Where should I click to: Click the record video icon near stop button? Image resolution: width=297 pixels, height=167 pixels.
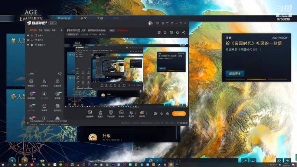(x=156, y=114)
